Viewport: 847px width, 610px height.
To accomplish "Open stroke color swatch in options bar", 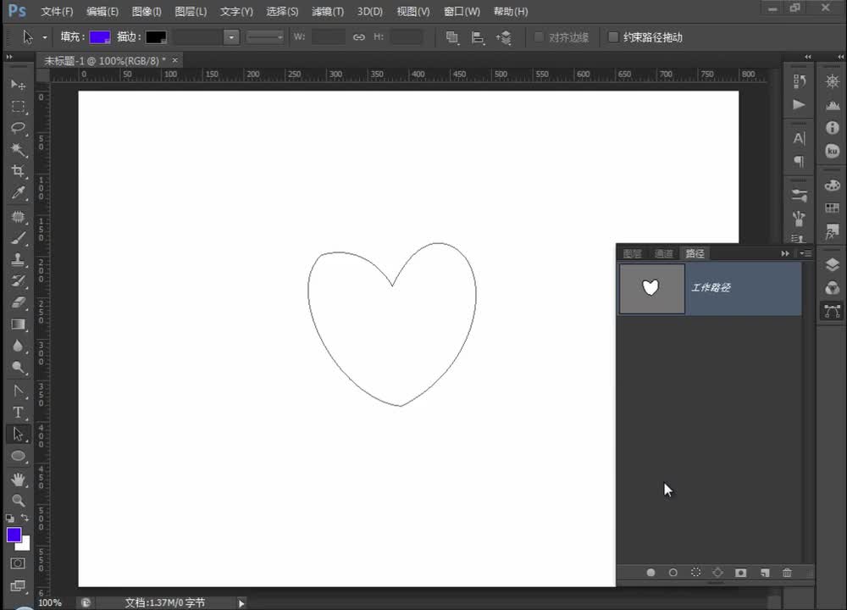I will pos(156,37).
